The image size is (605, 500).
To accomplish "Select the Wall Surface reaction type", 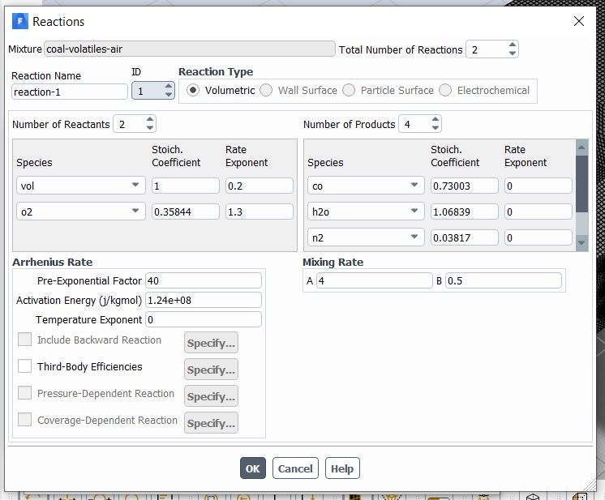I will point(266,90).
